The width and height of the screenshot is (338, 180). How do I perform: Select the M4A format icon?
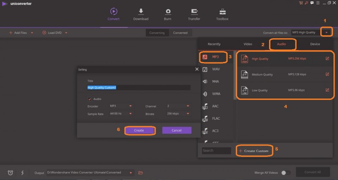click(205, 81)
